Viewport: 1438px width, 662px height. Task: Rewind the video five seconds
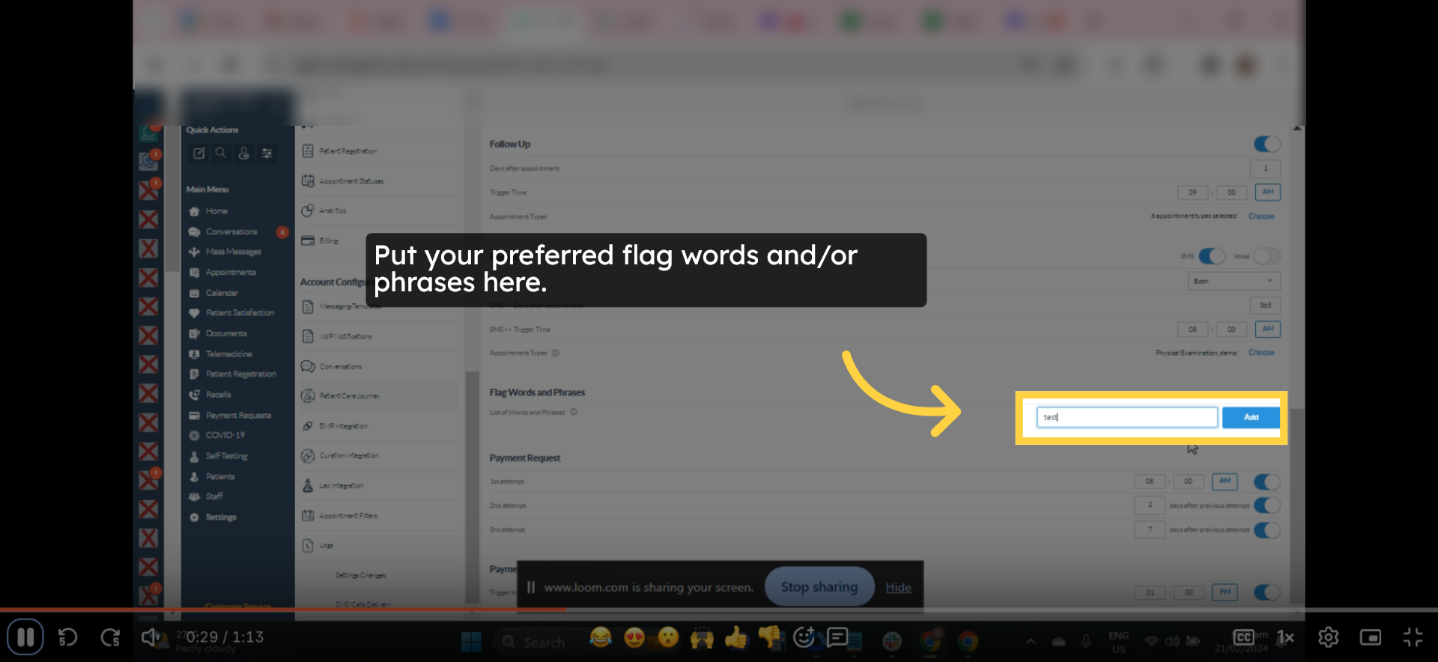point(68,637)
